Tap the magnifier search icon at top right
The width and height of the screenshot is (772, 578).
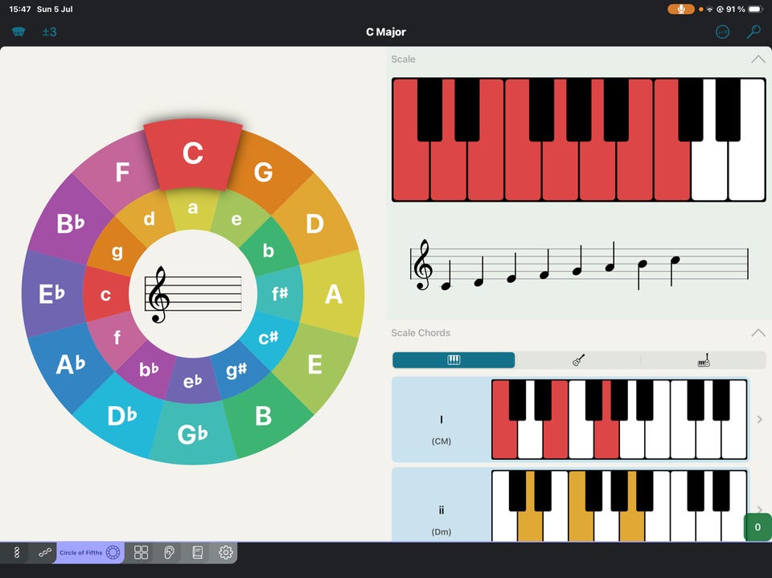point(754,32)
